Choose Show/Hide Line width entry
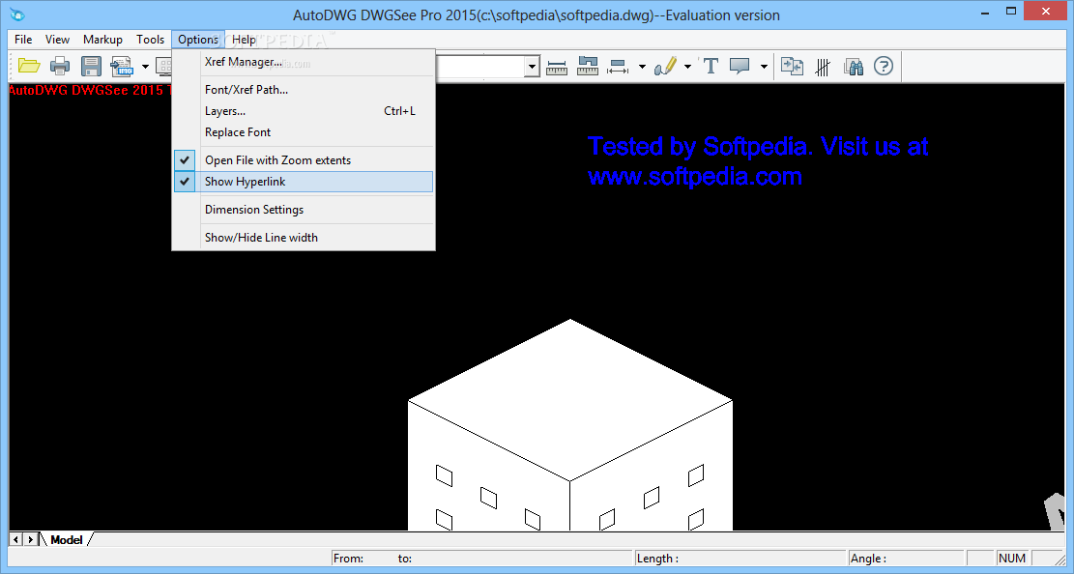Viewport: 1074px width, 574px height. click(x=303, y=238)
